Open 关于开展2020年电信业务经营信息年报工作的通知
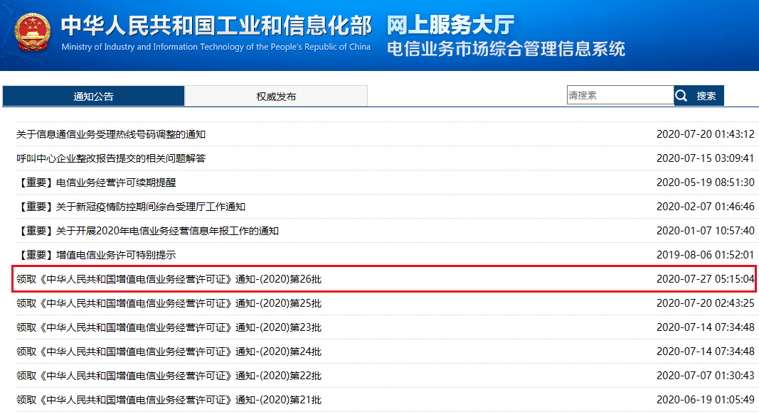This screenshot has height=414, width=759. click(x=148, y=231)
